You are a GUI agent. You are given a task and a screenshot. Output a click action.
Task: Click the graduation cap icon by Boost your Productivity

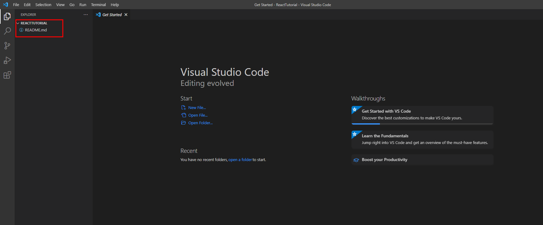[x=356, y=160]
